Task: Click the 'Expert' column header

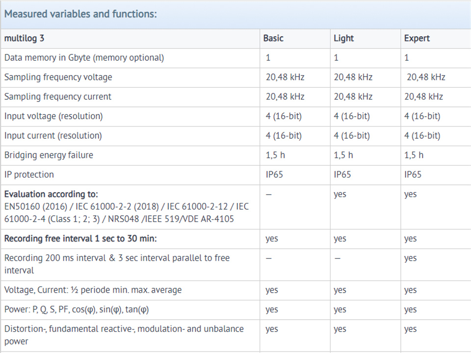Action: click(417, 38)
